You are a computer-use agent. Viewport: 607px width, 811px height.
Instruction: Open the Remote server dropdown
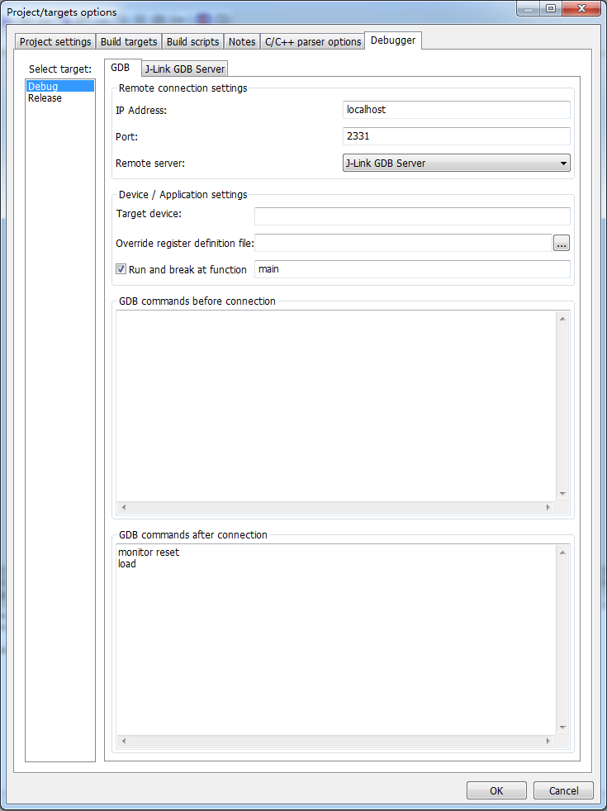click(x=457, y=163)
